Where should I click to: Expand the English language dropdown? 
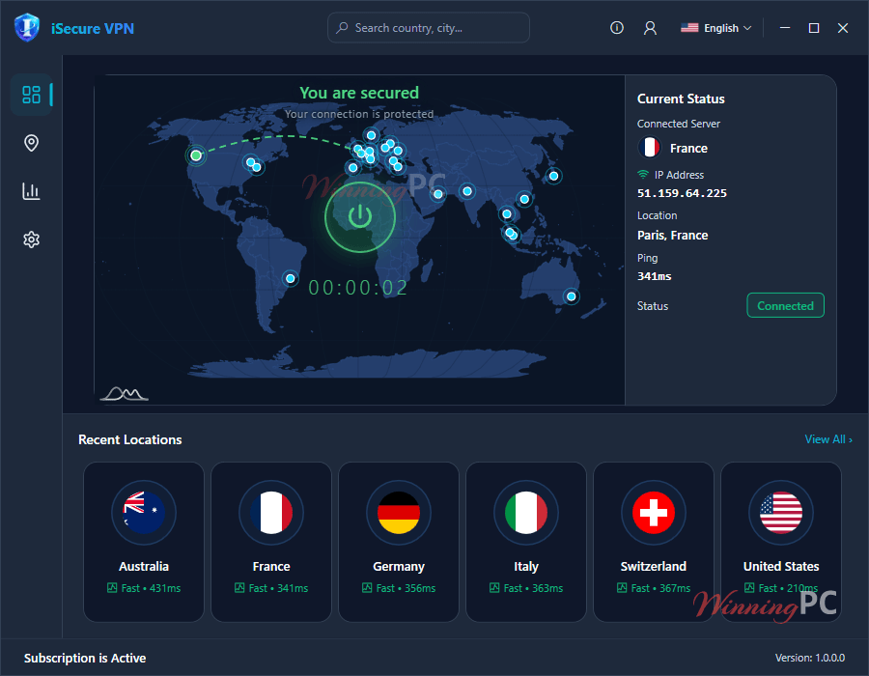coord(716,28)
